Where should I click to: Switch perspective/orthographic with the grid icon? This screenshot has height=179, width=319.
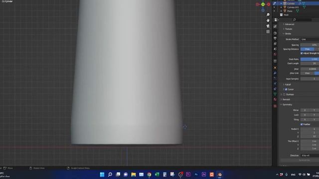(268, 32)
